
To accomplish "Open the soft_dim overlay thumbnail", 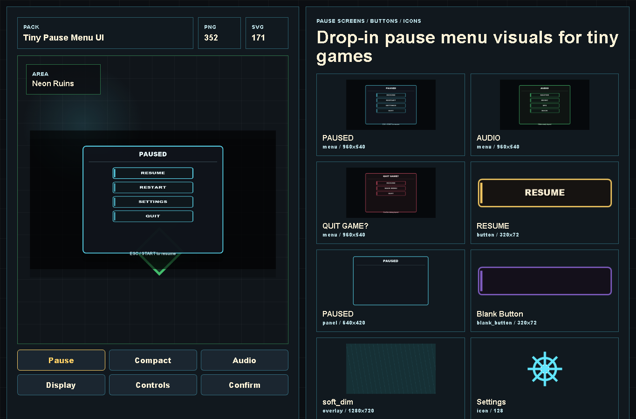I will pyautogui.click(x=390, y=369).
